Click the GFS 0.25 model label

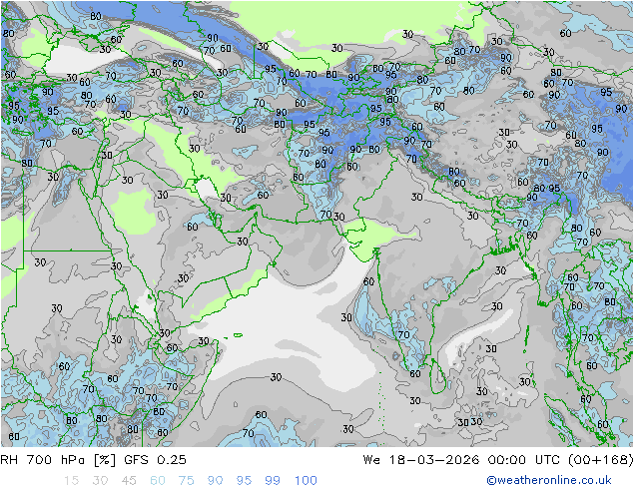(155, 459)
